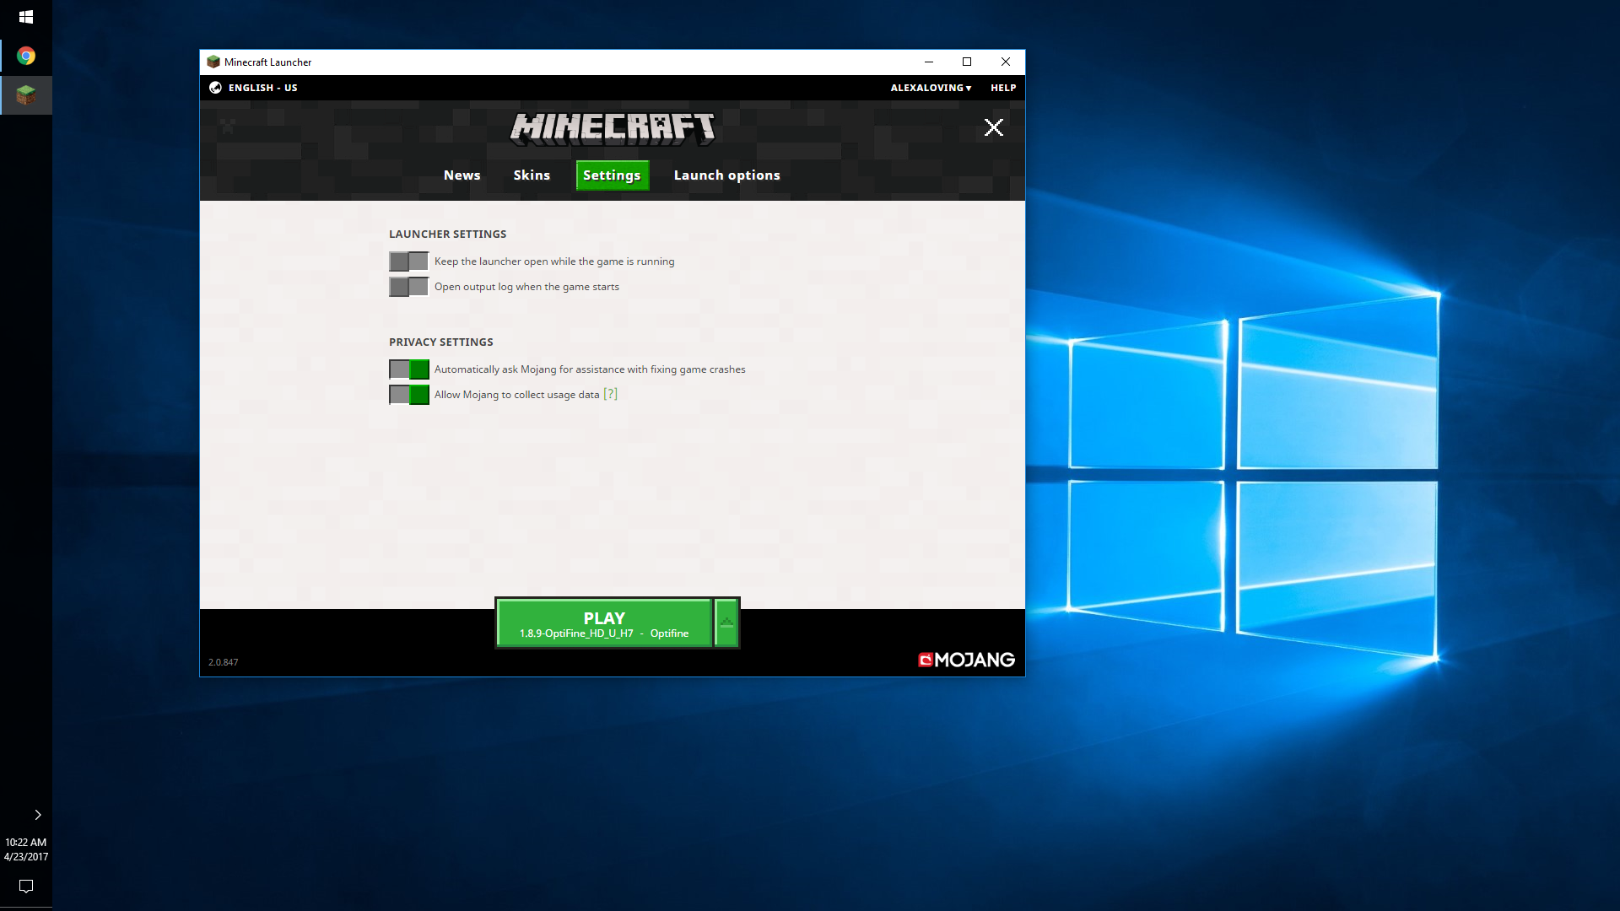Expand hidden taskbar icons chevron

coord(37,815)
